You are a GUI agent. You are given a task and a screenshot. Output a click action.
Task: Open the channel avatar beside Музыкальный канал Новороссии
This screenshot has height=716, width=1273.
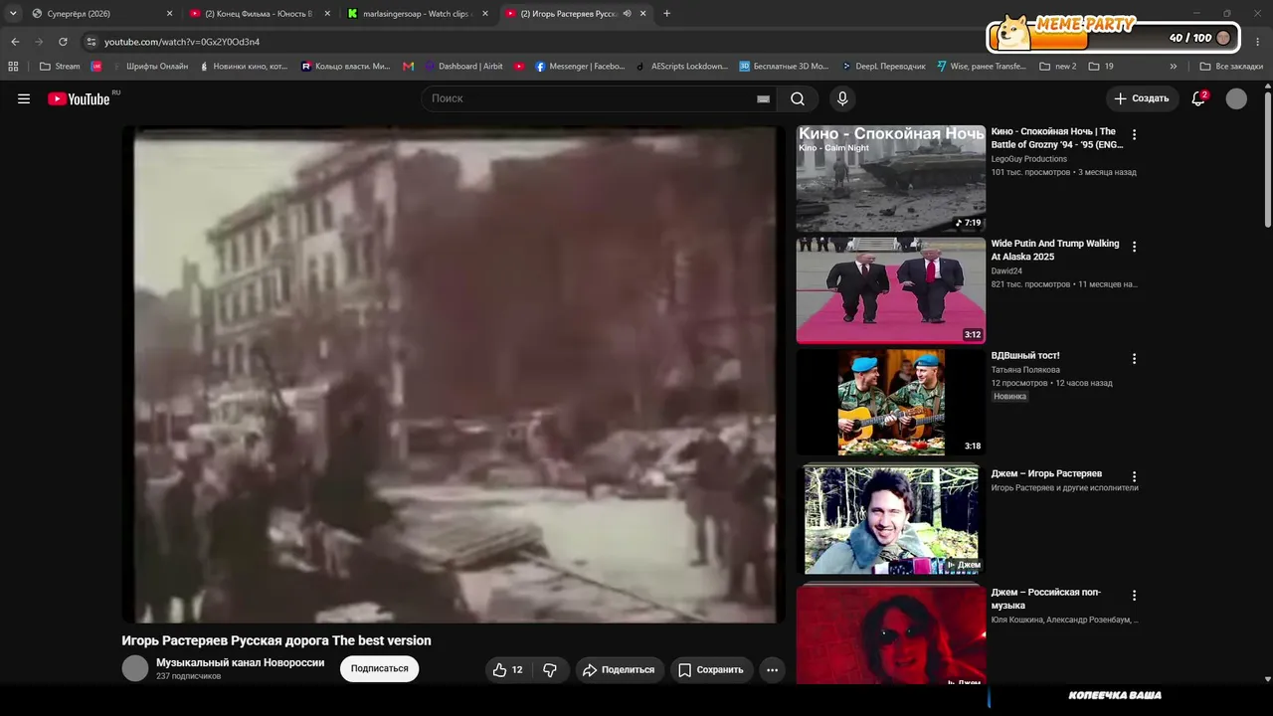[x=135, y=668]
